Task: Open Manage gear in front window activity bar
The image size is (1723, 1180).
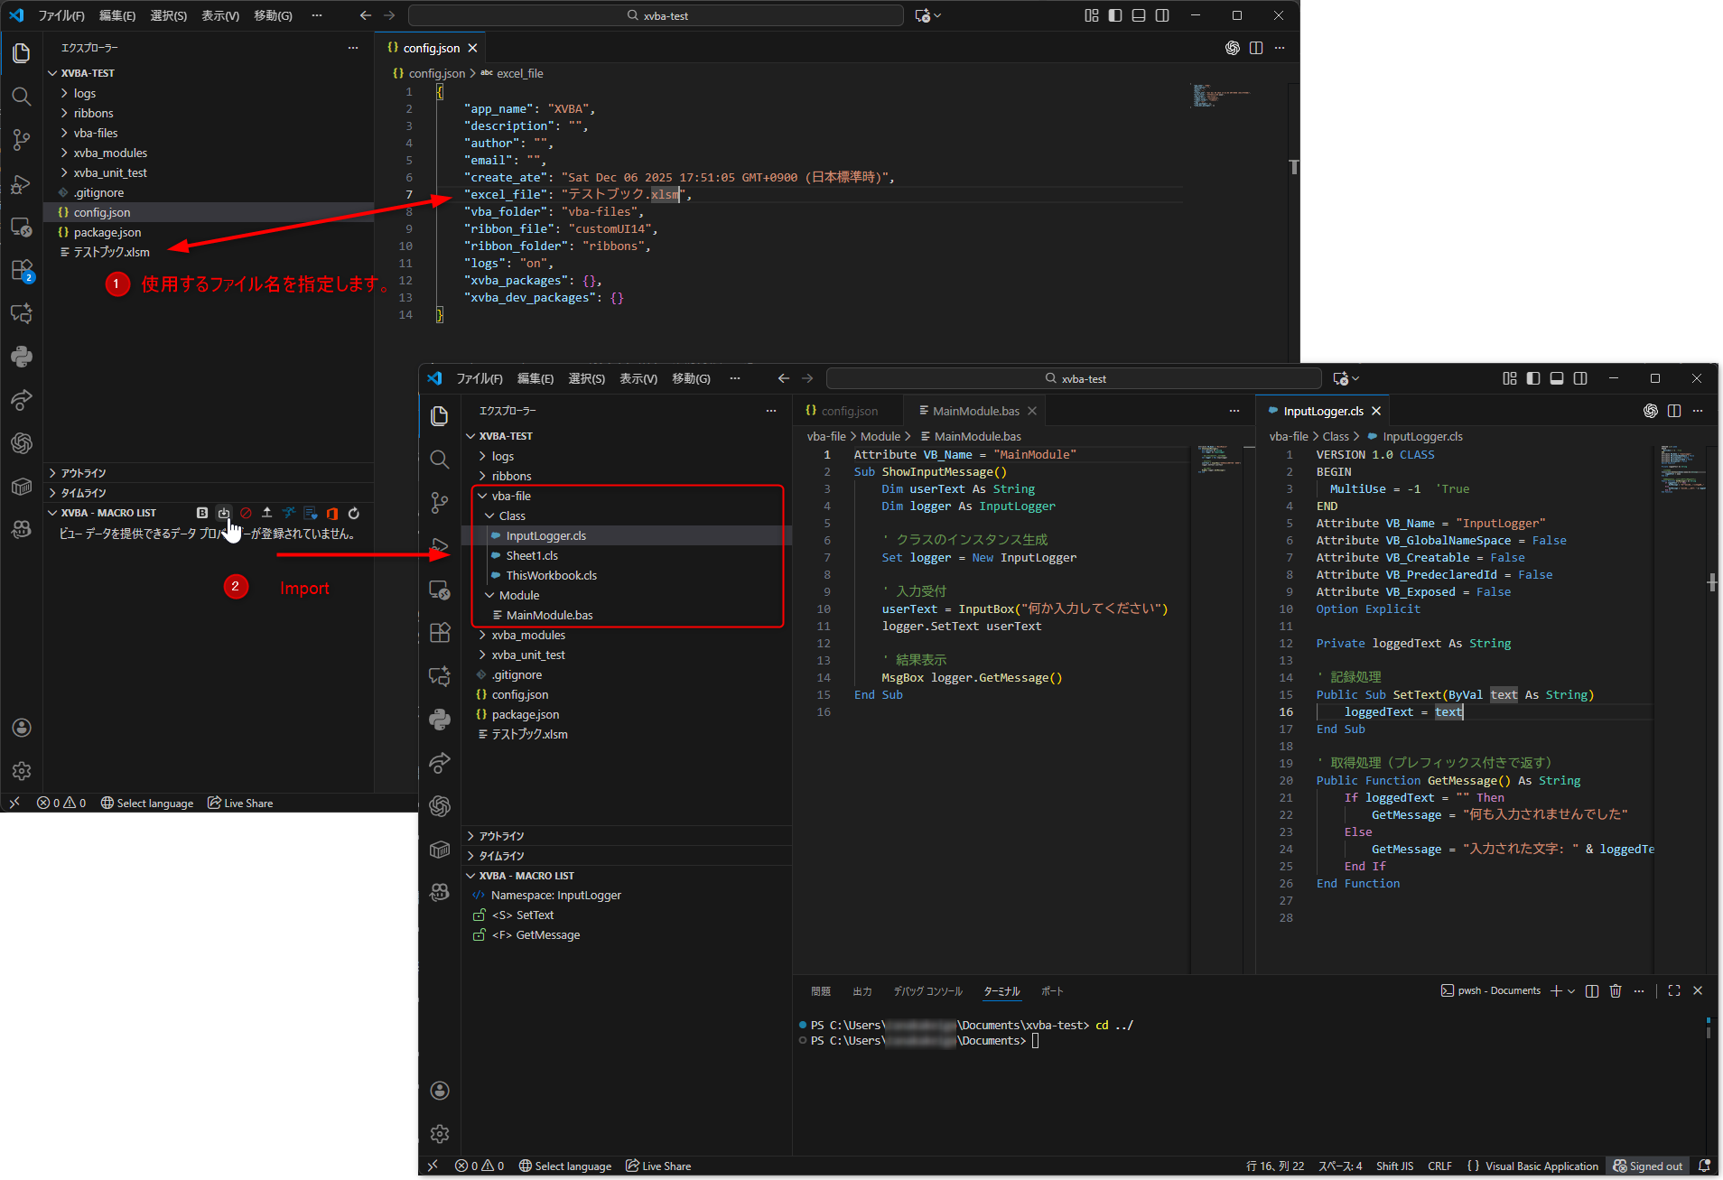Action: pos(440,1134)
